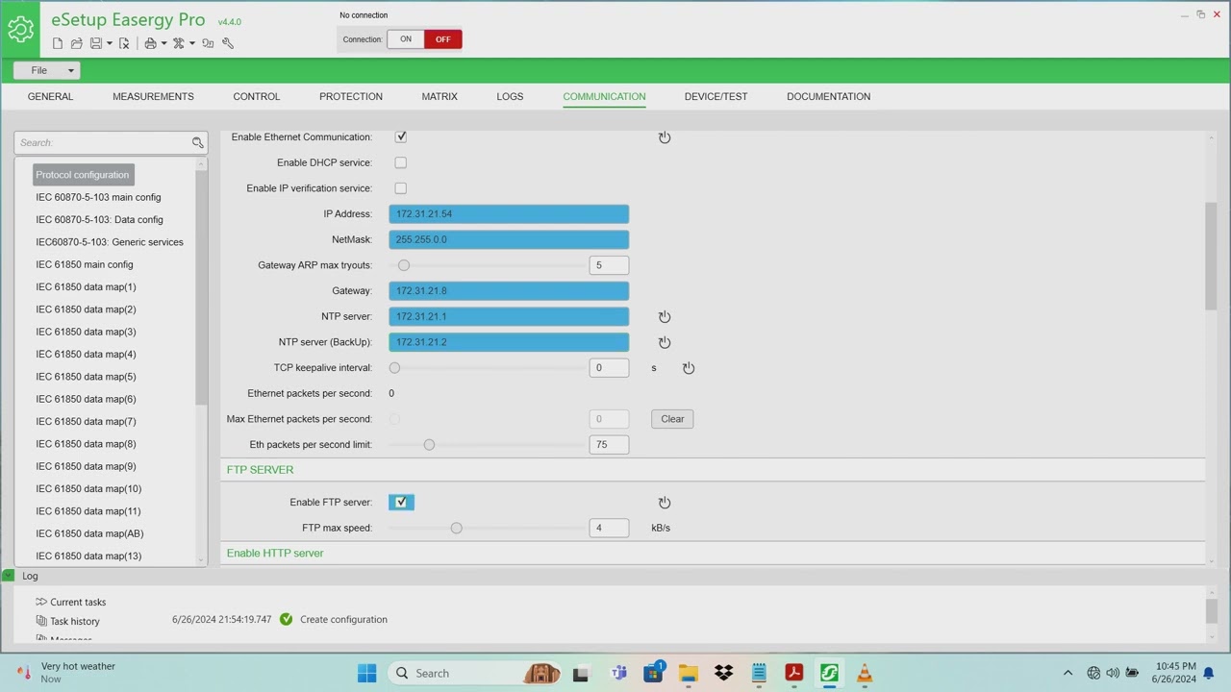Viewport: 1231px width, 692px height.
Task: Open the File dropdown menu
Action: point(46,70)
